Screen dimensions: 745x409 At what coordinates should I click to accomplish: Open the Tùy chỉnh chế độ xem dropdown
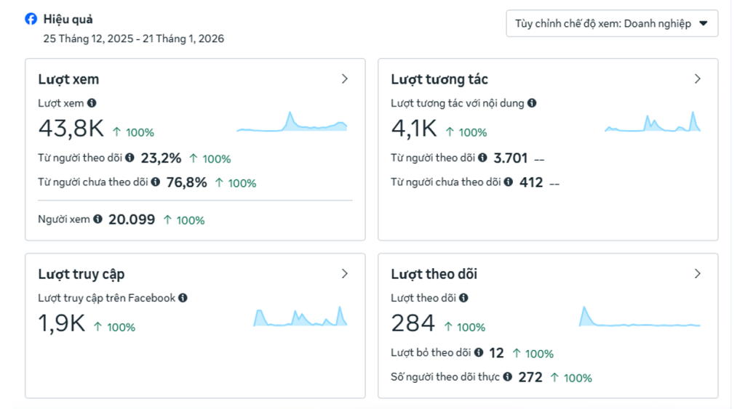[611, 23]
